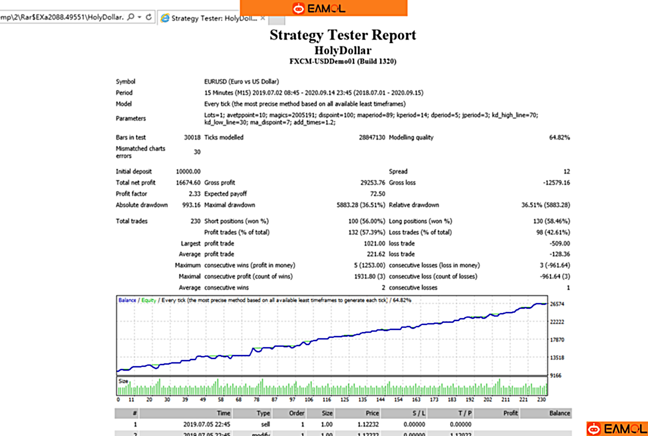
Task: Click the Internet Explorer icon on the tab
Action: pyautogui.click(x=165, y=18)
